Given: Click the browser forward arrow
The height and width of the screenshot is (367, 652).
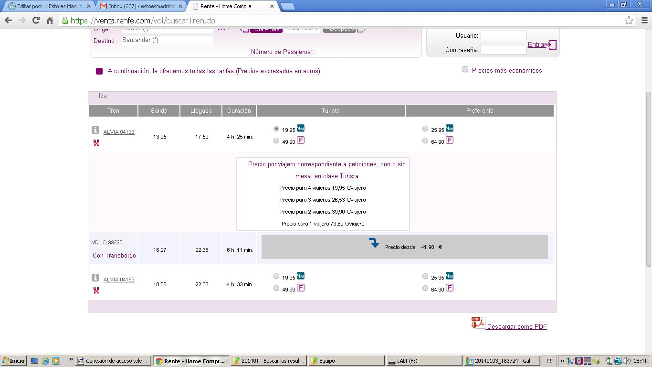Looking at the screenshot, I should point(22,20).
